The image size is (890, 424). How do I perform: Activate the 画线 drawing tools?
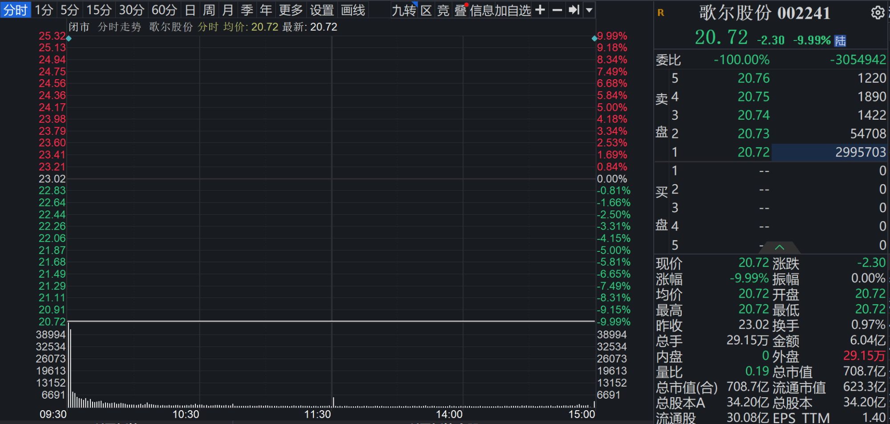(353, 10)
